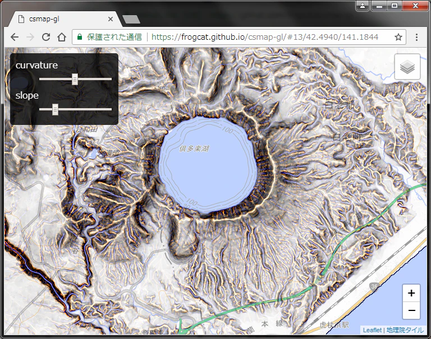Zoom out the map with minus button
The width and height of the screenshot is (431, 339).
(411, 310)
